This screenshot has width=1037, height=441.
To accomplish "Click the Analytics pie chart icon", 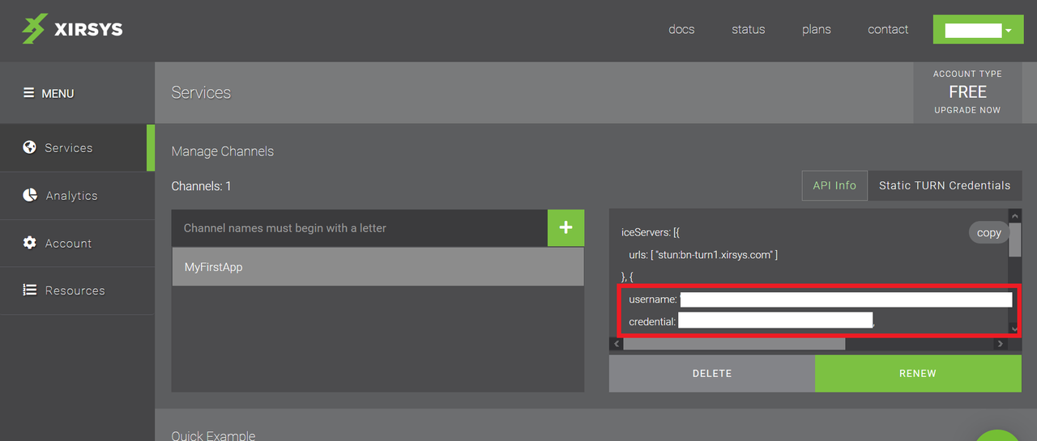I will pos(30,195).
